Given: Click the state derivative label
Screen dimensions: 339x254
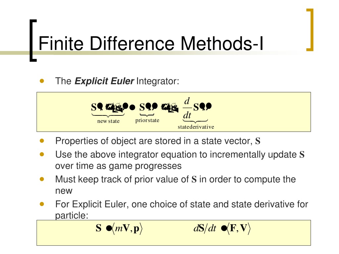Looking at the screenshot, I should coord(196,127).
